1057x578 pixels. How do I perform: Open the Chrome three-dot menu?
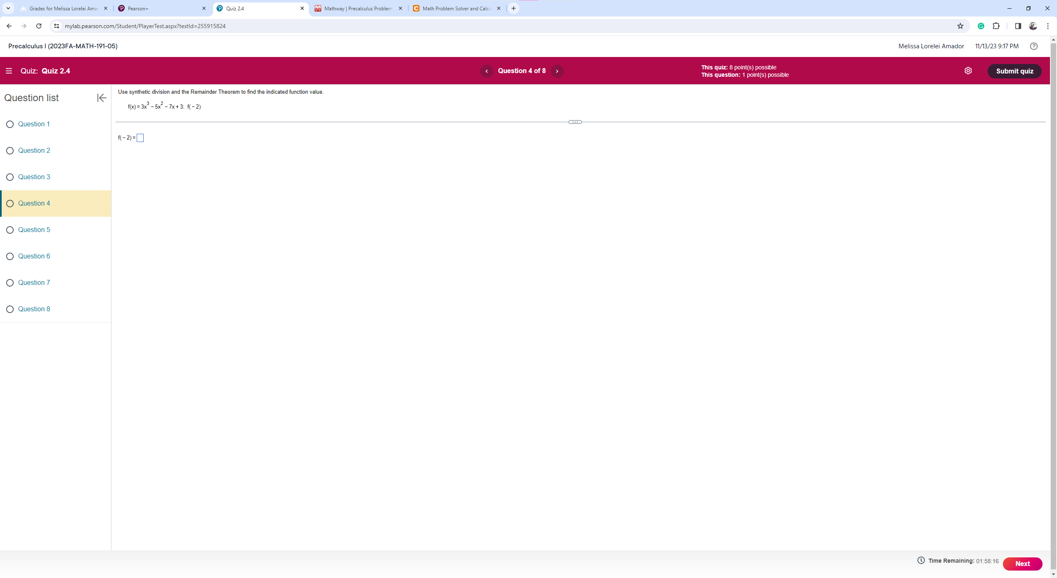[x=1048, y=26]
